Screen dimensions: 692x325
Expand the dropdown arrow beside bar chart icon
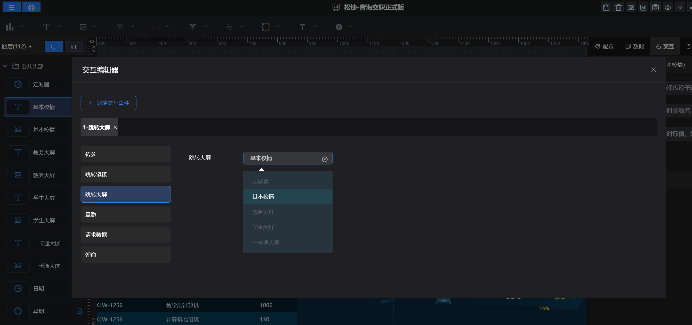pyautogui.click(x=22, y=26)
